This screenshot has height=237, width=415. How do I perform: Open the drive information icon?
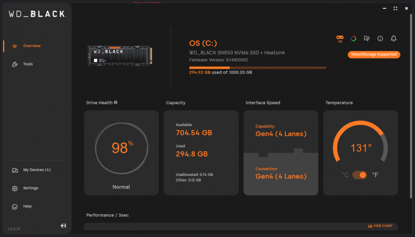(380, 38)
